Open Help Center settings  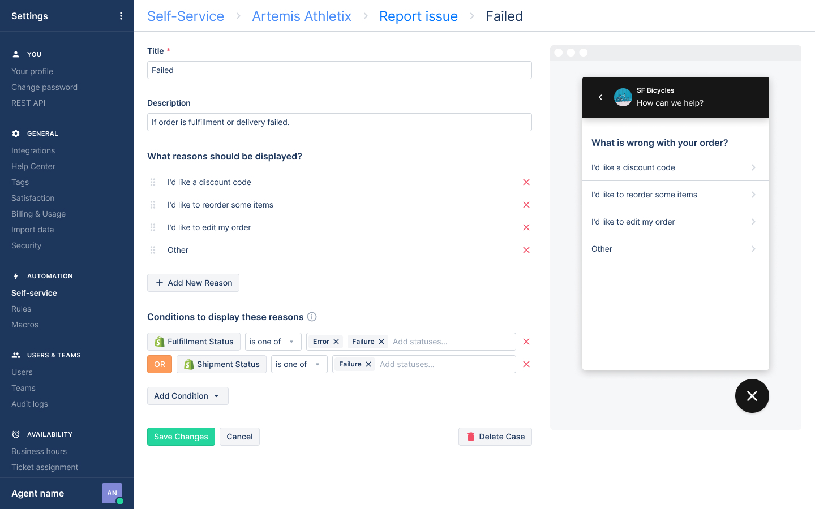pos(33,166)
